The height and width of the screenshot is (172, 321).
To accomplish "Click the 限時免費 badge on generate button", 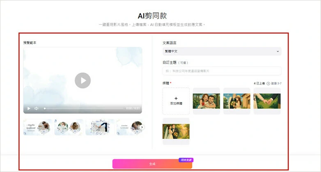I will click(x=186, y=160).
